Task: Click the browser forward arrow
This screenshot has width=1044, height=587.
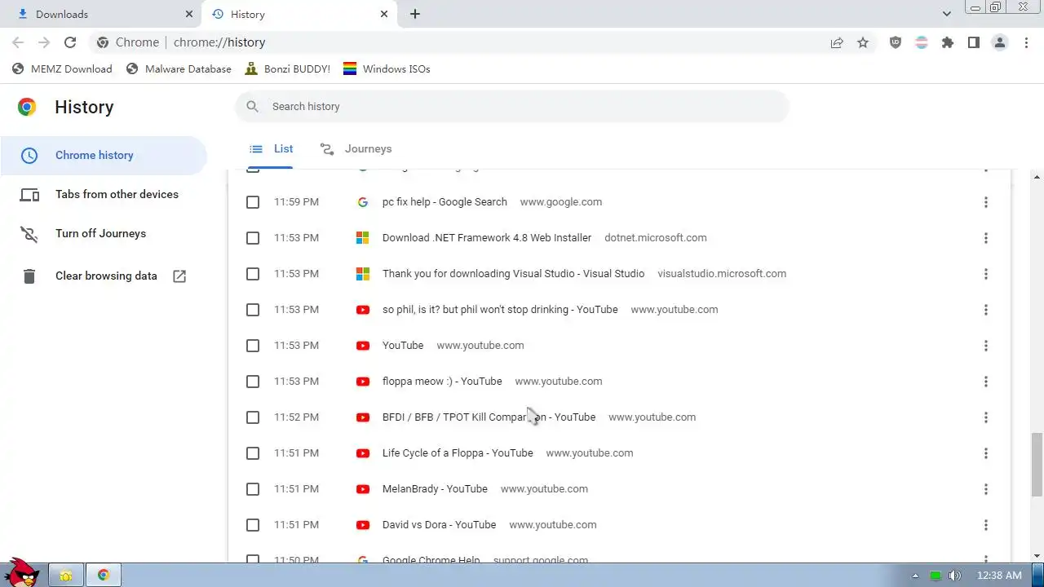Action: point(44,42)
